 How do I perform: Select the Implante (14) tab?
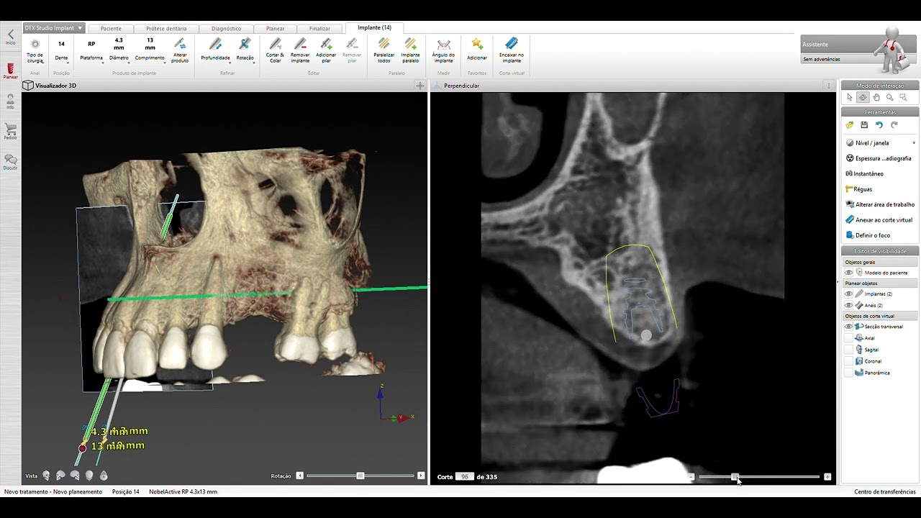tap(374, 27)
